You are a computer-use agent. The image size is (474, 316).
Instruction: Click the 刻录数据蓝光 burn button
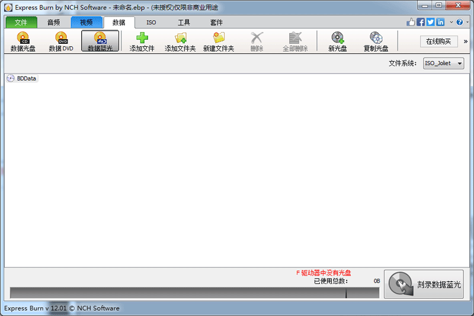pyautogui.click(x=424, y=284)
